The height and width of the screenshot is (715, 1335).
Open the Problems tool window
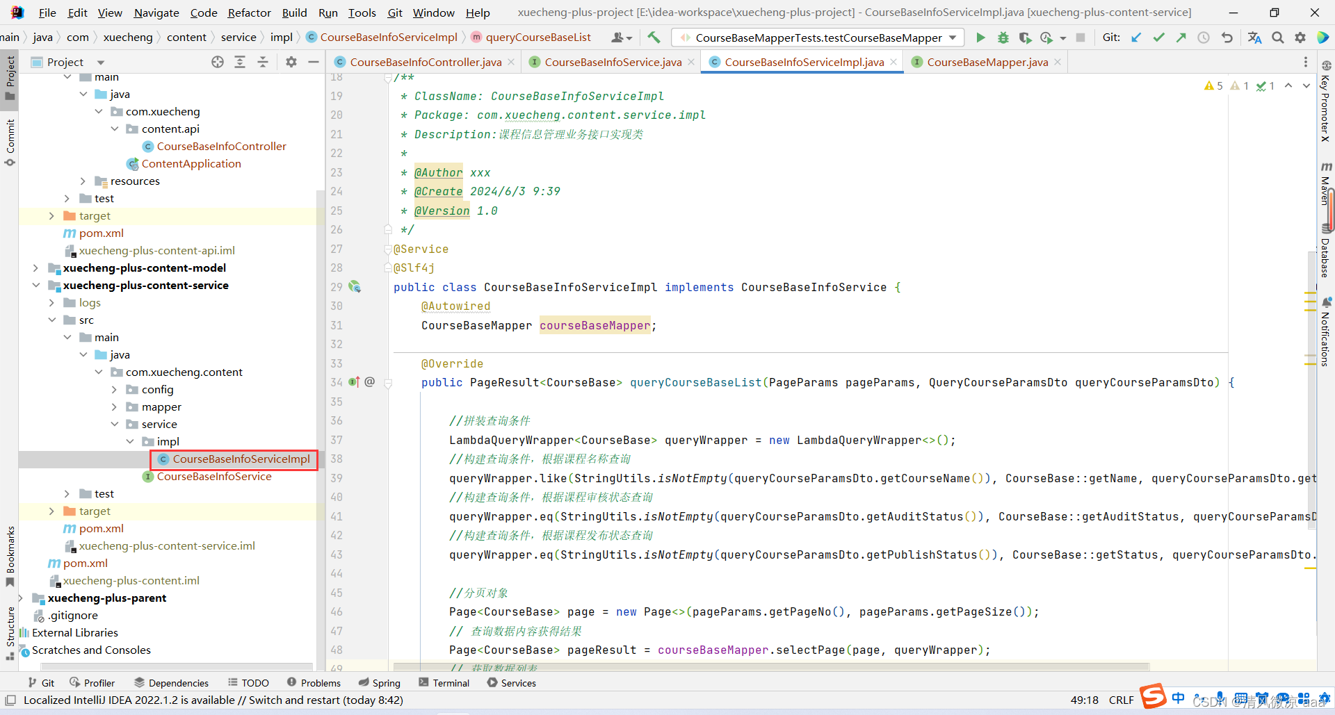(x=314, y=683)
